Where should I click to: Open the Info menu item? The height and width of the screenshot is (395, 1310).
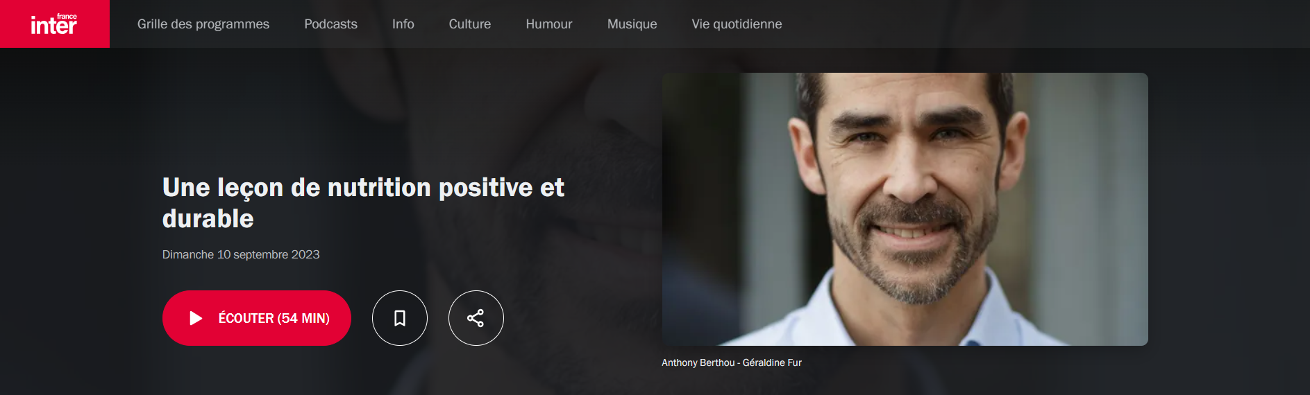(403, 24)
